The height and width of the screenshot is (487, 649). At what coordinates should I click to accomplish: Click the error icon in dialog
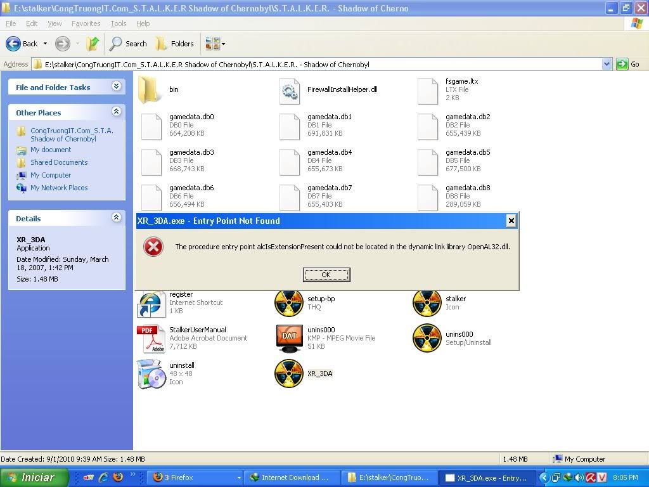click(x=153, y=247)
